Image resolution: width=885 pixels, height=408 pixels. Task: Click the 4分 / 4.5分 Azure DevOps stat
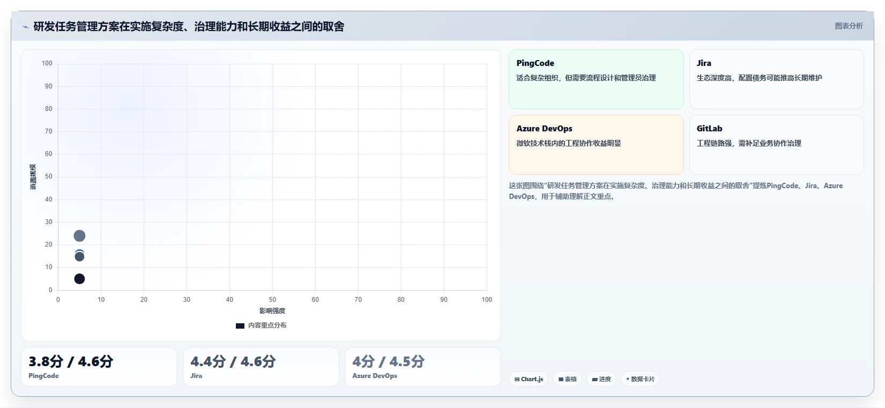423,367
